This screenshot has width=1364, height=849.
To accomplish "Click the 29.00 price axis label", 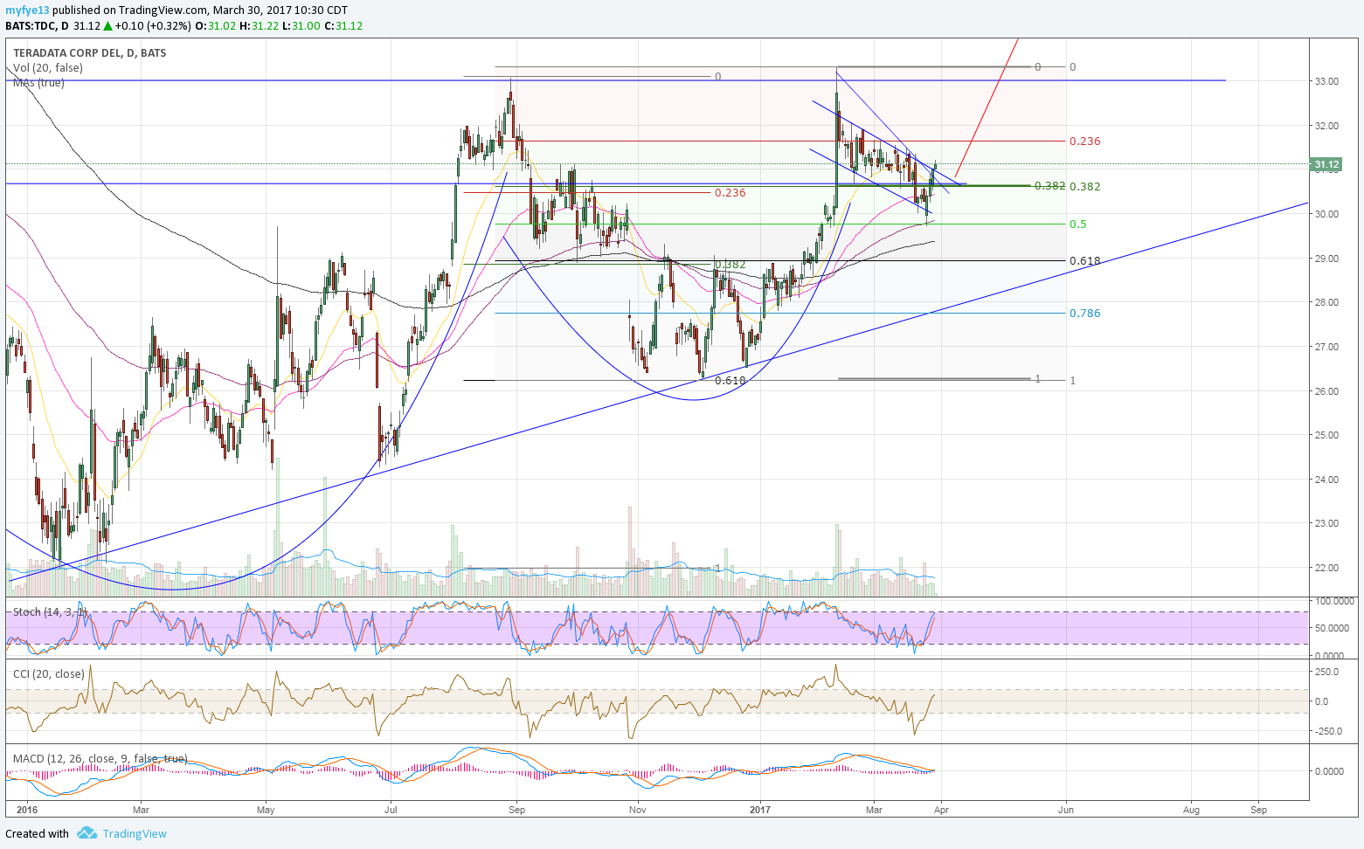I will pyautogui.click(x=1326, y=259).
